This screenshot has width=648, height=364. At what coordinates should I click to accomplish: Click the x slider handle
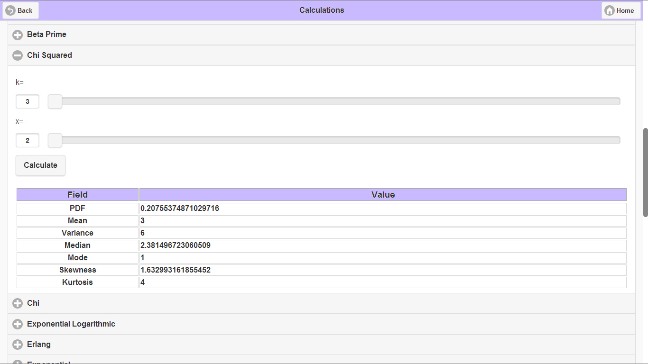[55, 140]
